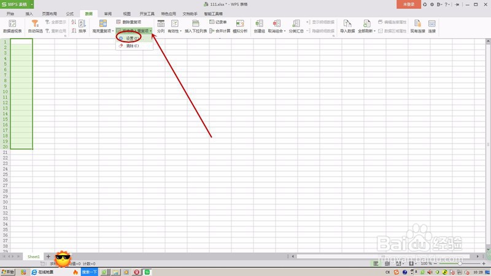Switch to the 开始 Home tab
Screen dimensions: 491x276
[10, 13]
